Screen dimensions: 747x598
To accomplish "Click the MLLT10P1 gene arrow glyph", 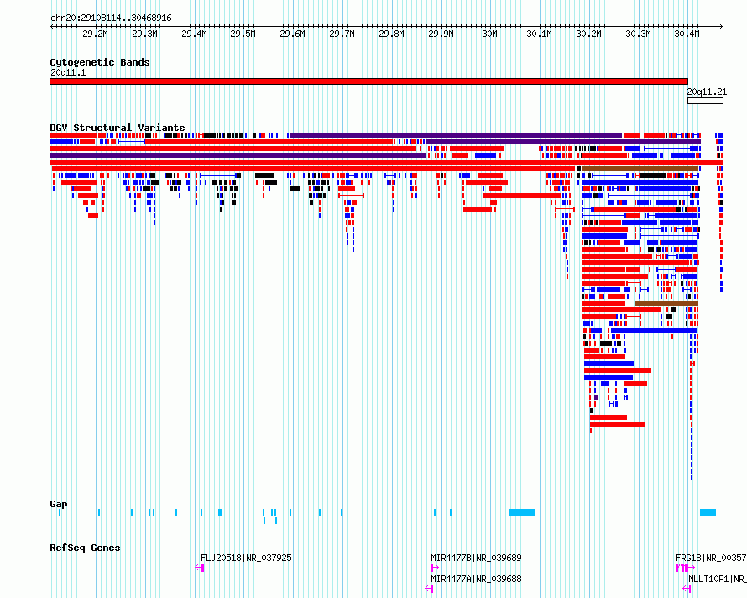I will tap(687, 589).
